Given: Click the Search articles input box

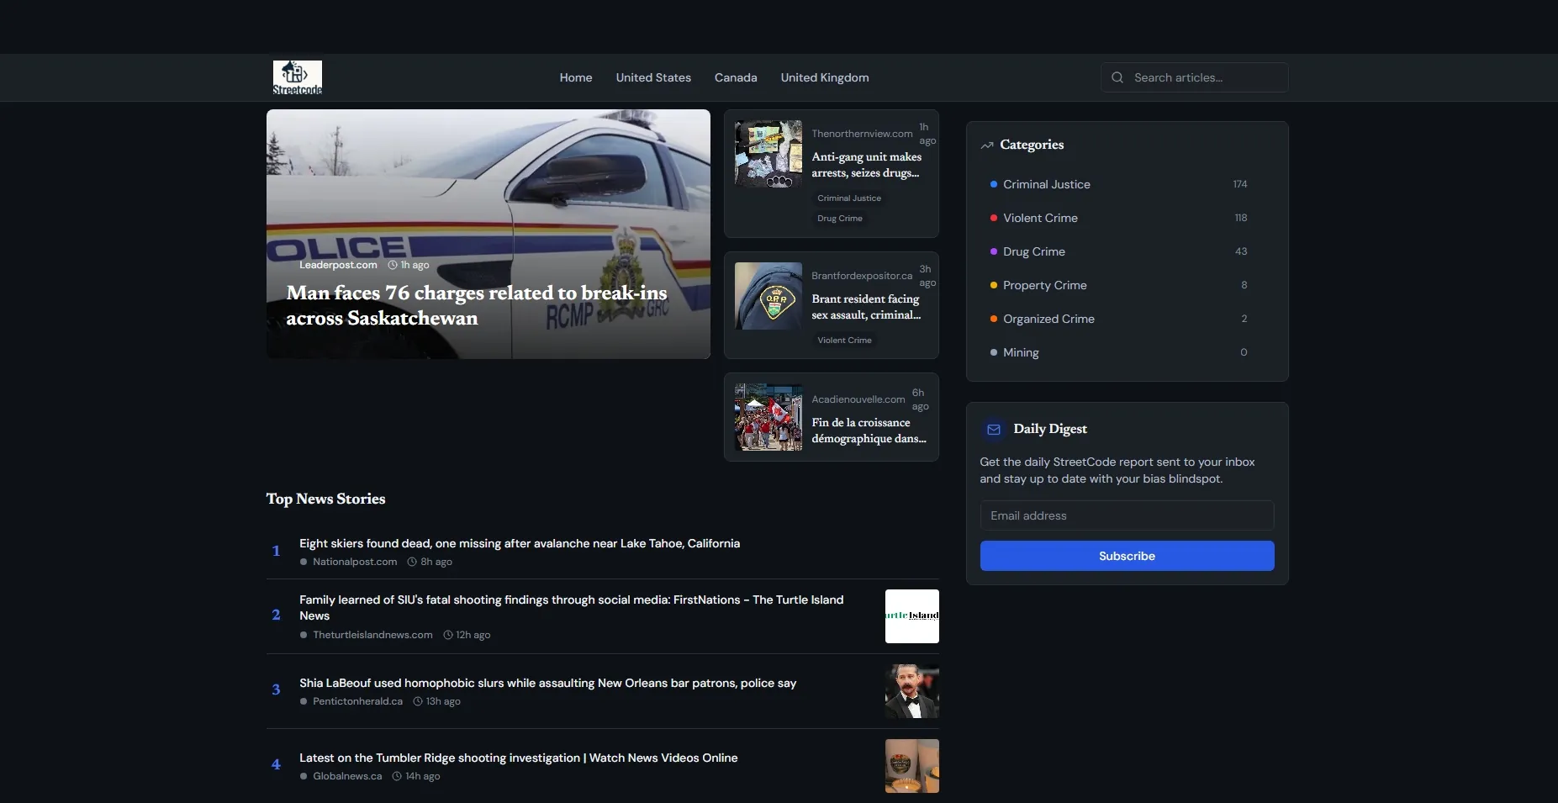Looking at the screenshot, I should [x=1204, y=77].
